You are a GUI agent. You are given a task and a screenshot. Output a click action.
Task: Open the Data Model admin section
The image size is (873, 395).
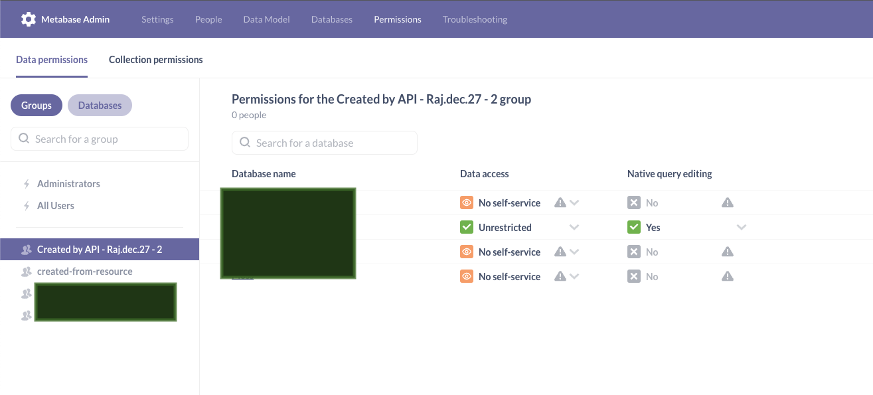point(266,19)
